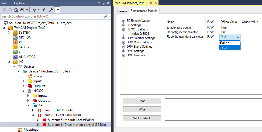
Task: Click the Image node icon
Action: point(30,76)
